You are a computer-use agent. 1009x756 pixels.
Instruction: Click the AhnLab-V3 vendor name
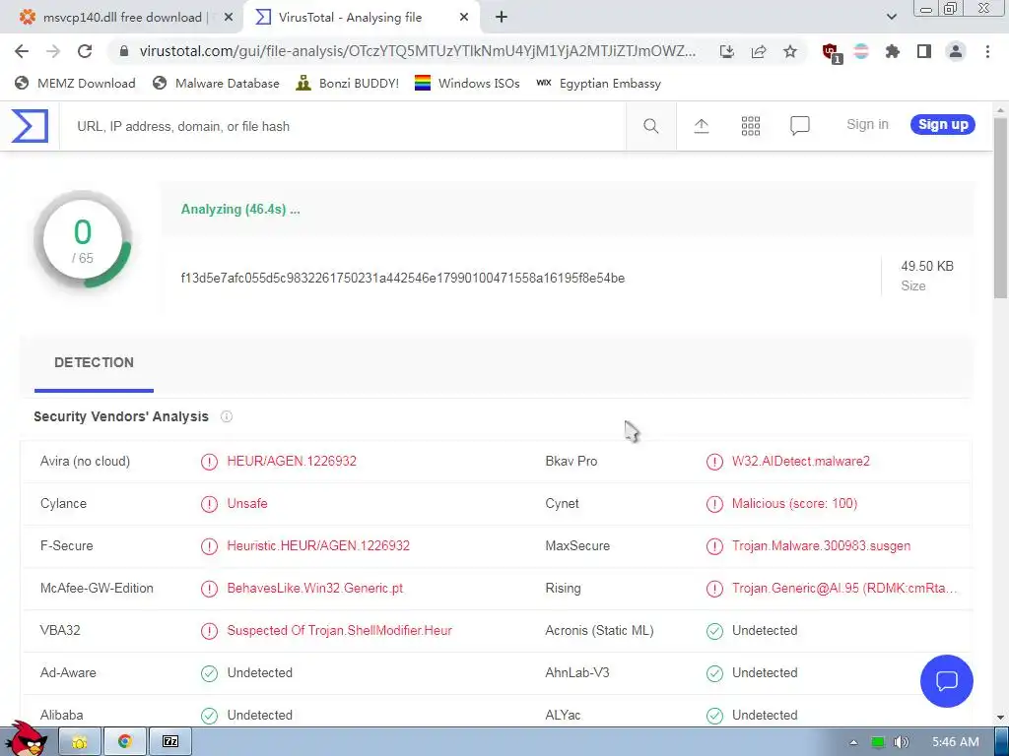coord(577,673)
